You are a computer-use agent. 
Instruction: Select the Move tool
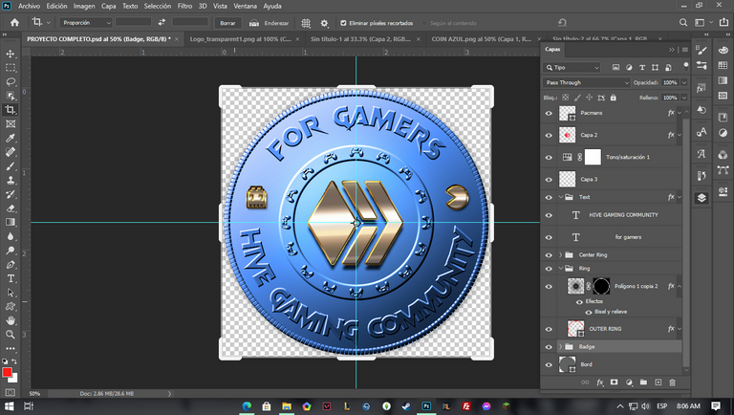[11, 54]
